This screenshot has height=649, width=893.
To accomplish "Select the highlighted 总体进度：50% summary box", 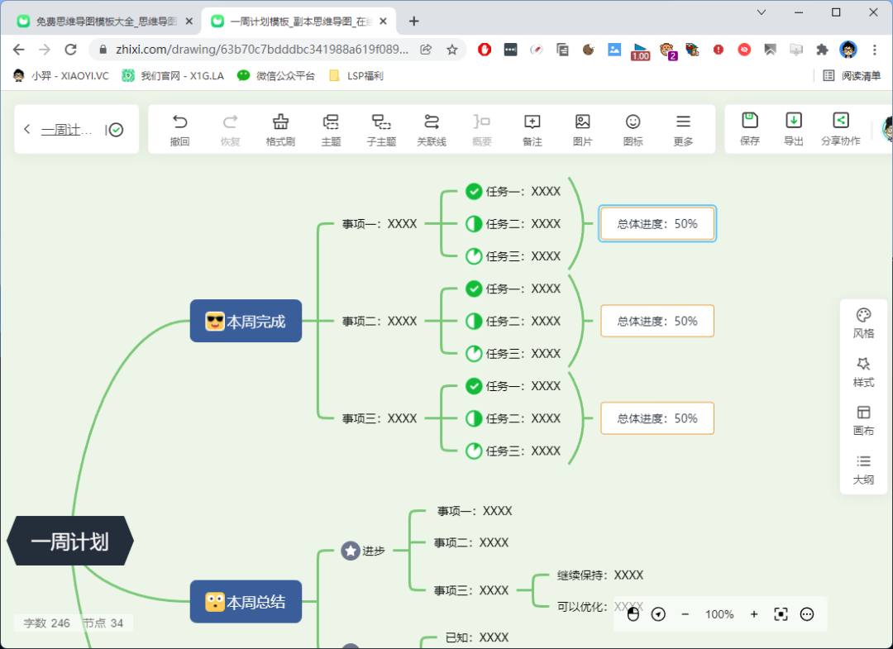I will pyautogui.click(x=657, y=224).
